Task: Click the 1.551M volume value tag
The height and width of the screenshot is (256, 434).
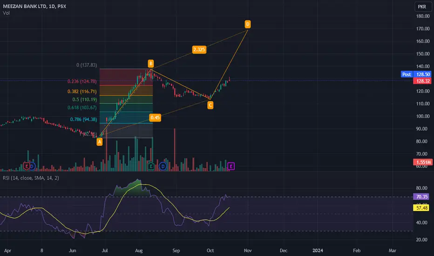Action: pos(423,162)
